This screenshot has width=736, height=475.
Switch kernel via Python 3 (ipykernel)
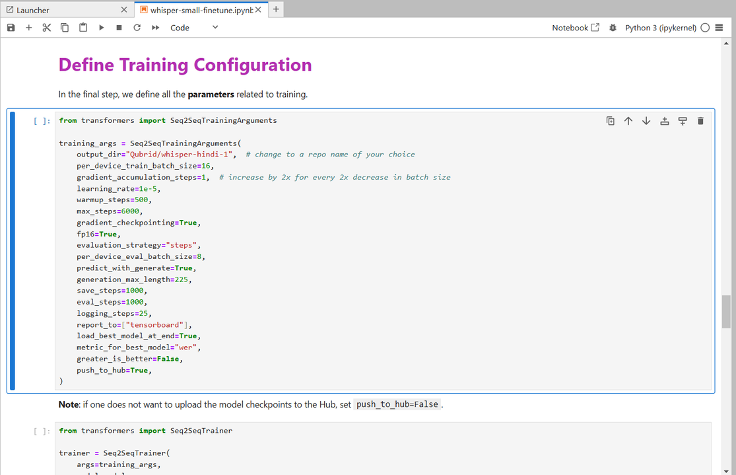tap(661, 28)
